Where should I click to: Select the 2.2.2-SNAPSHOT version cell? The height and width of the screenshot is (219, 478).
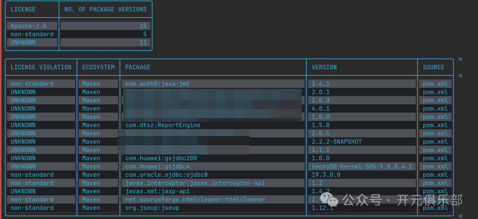click(337, 141)
